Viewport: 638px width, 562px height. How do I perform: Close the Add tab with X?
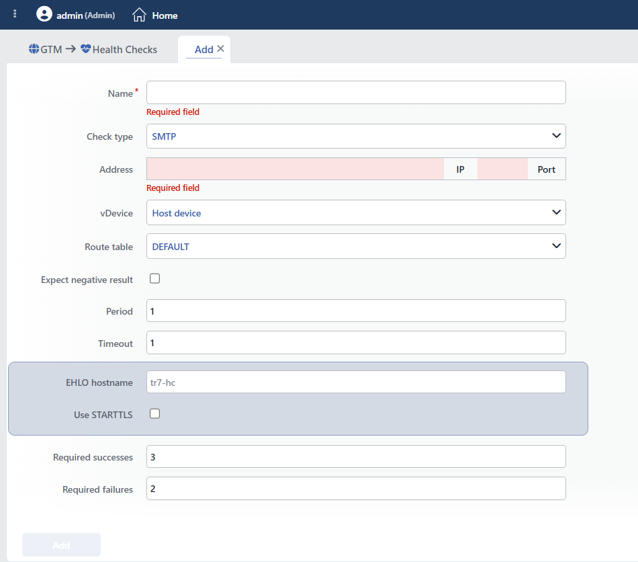(220, 49)
